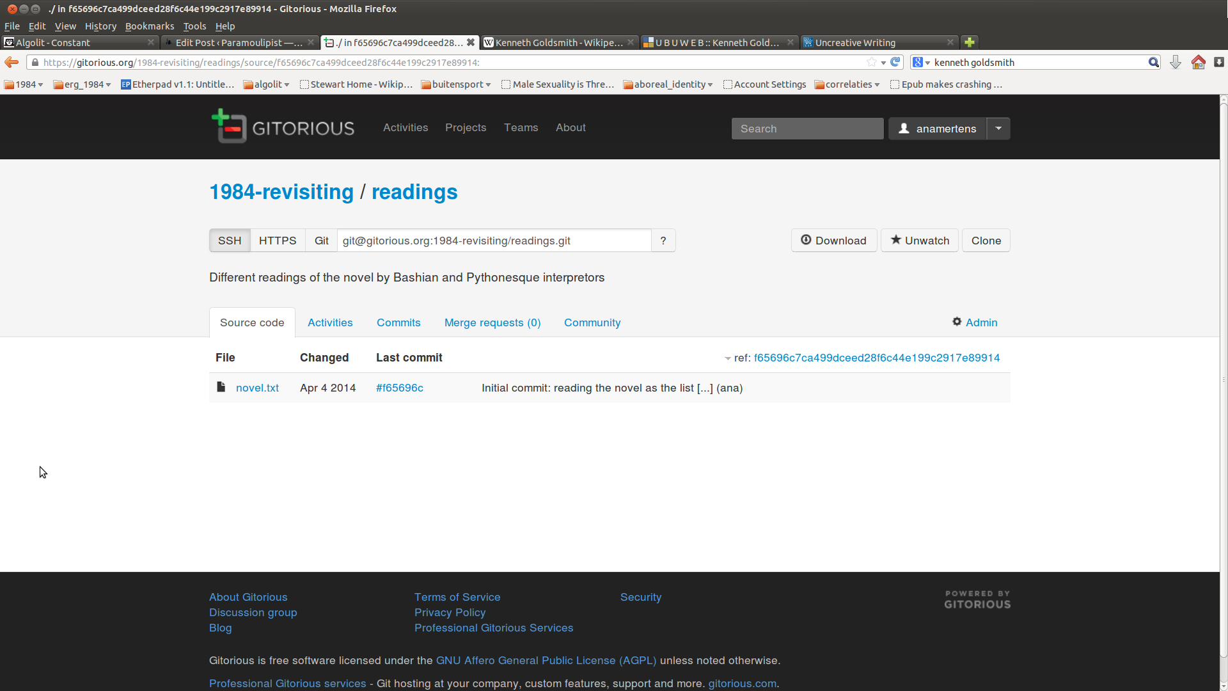Close the Gitorious tab

point(471,42)
